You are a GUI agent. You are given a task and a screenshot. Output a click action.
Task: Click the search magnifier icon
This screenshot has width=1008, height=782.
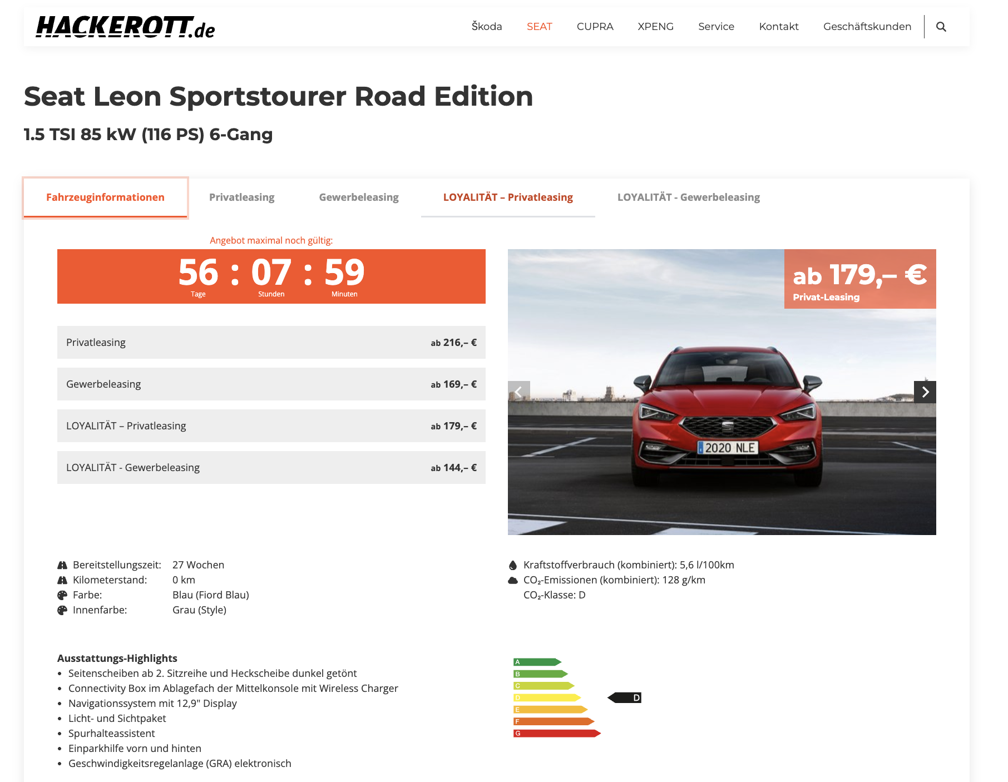pos(941,27)
